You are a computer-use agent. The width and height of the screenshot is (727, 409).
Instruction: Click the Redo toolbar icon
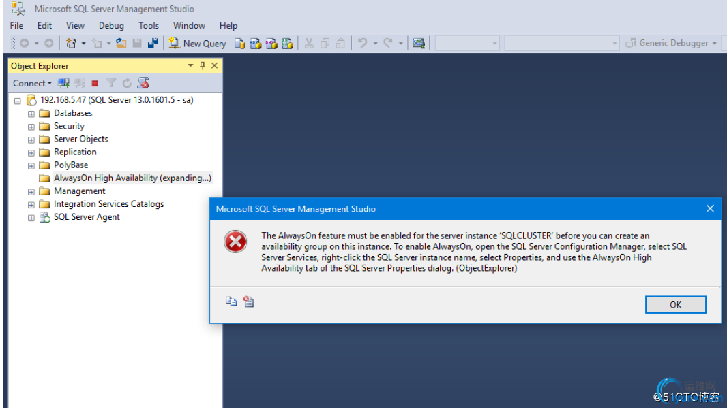pyautogui.click(x=389, y=44)
